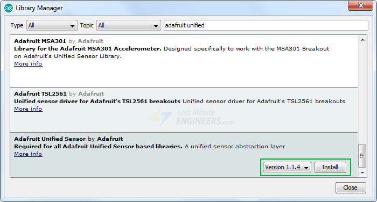377x202 pixels.
Task: Close the Library Manager with Close button
Action: click(351, 187)
